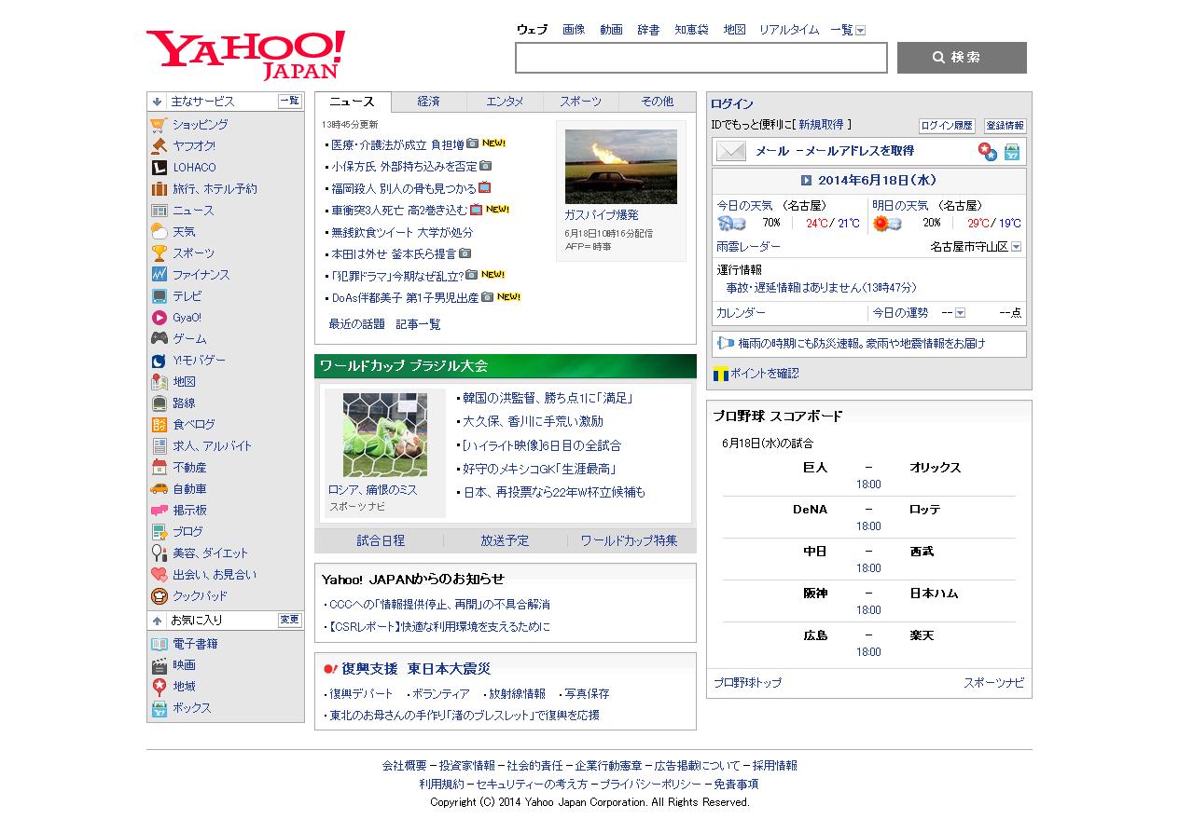Open the pro baseball top link
1179x819 pixels.
(747, 683)
